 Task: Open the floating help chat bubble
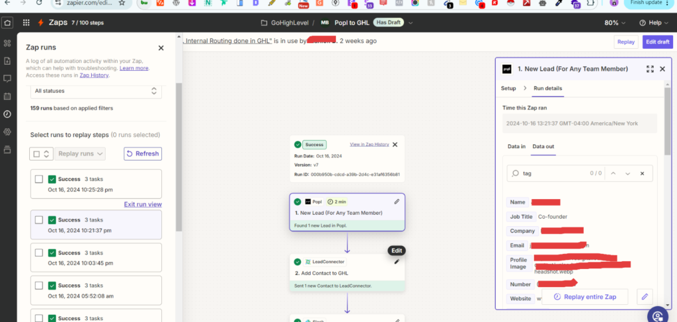click(658, 315)
